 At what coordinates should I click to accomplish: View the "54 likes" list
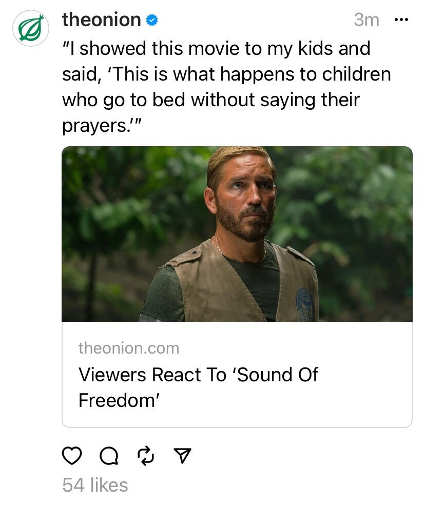95,485
